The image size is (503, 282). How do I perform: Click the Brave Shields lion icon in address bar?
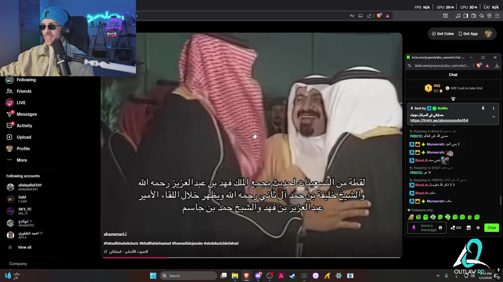[379, 16]
